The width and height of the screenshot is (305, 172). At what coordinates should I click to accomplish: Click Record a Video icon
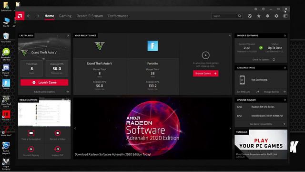pos(58,133)
